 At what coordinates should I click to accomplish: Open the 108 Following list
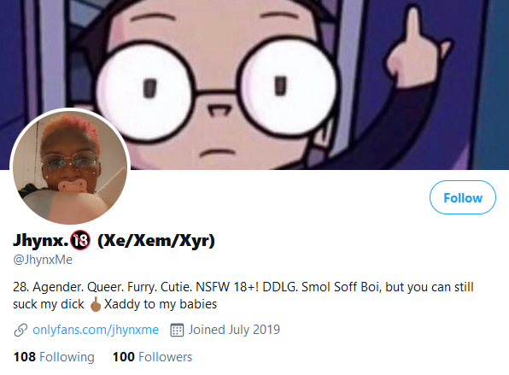click(54, 357)
